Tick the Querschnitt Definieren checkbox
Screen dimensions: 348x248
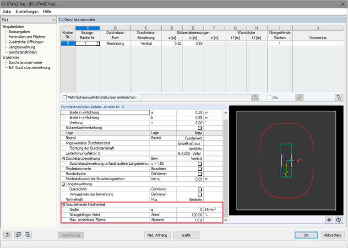200,189
